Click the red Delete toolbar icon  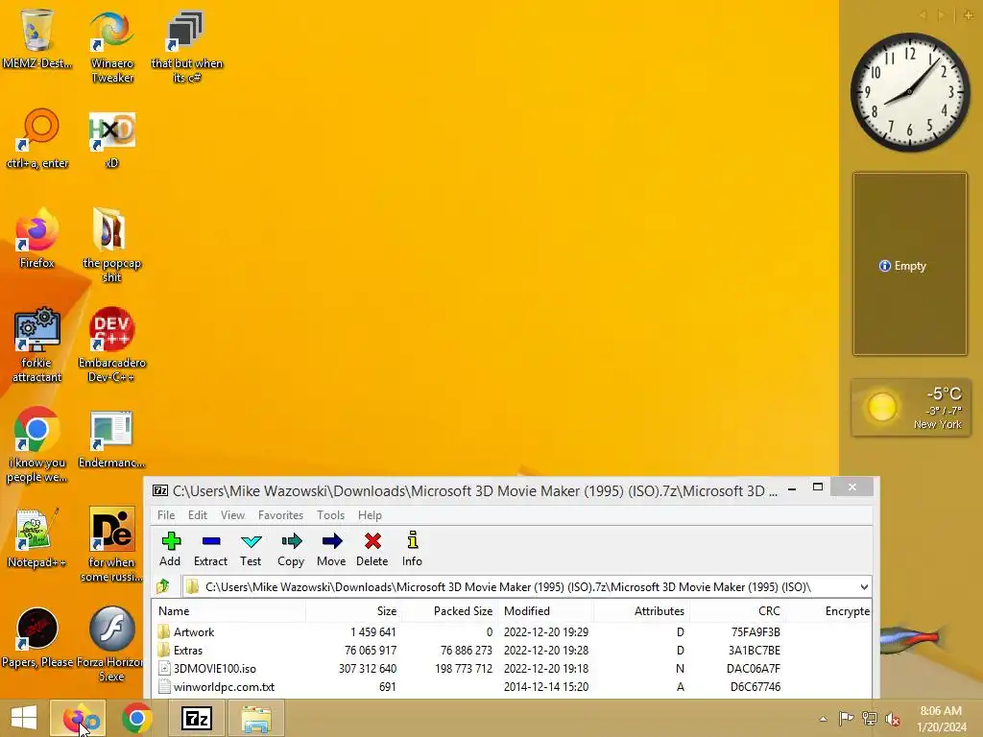pos(372,549)
